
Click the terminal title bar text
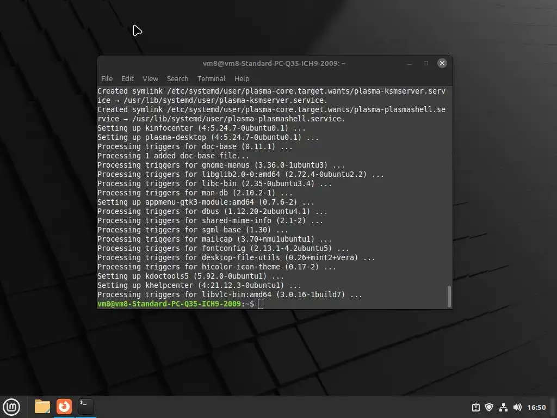tap(274, 63)
